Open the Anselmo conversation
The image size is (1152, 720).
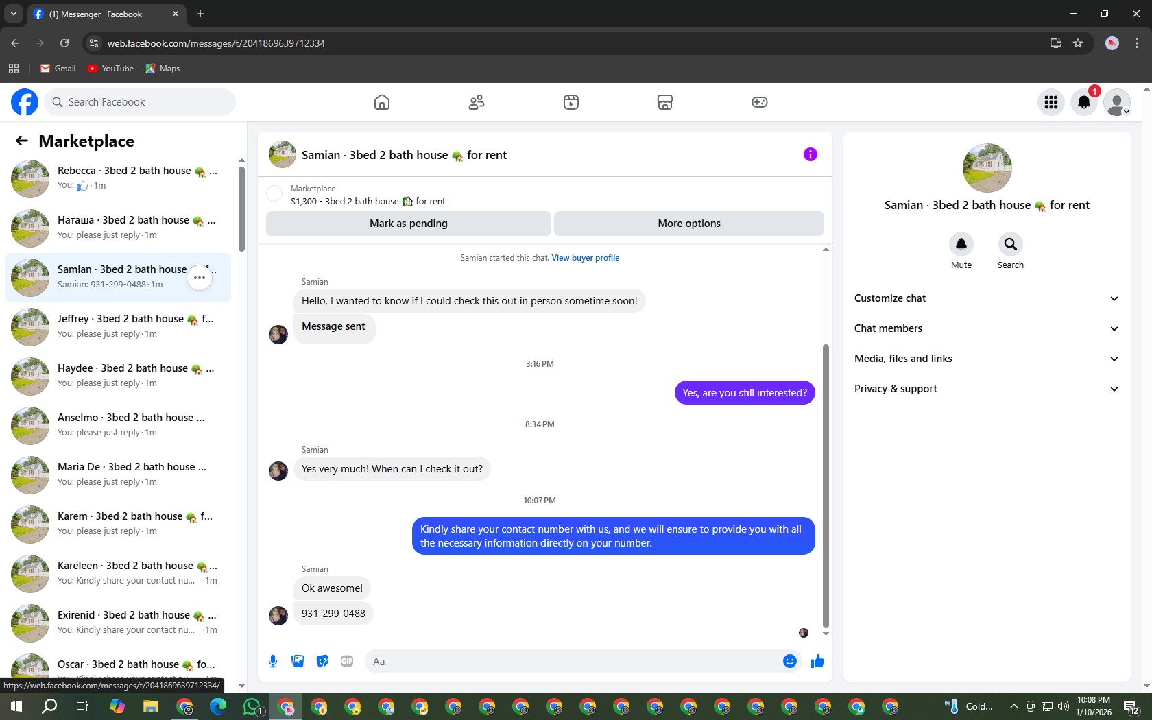(x=118, y=426)
